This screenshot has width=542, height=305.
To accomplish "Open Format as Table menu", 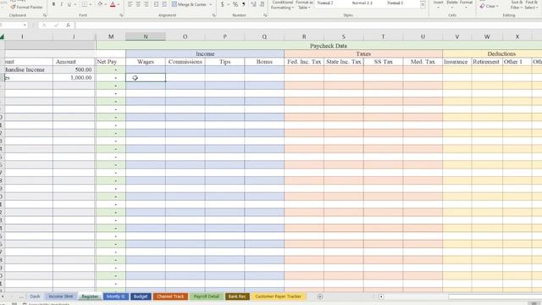I will (x=304, y=5).
